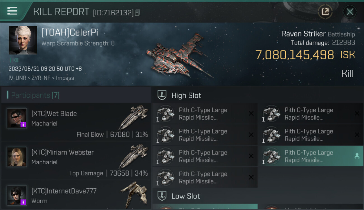Open Wet Blade's pilot portrait
Viewport: 364px width, 210px height.
[17, 118]
